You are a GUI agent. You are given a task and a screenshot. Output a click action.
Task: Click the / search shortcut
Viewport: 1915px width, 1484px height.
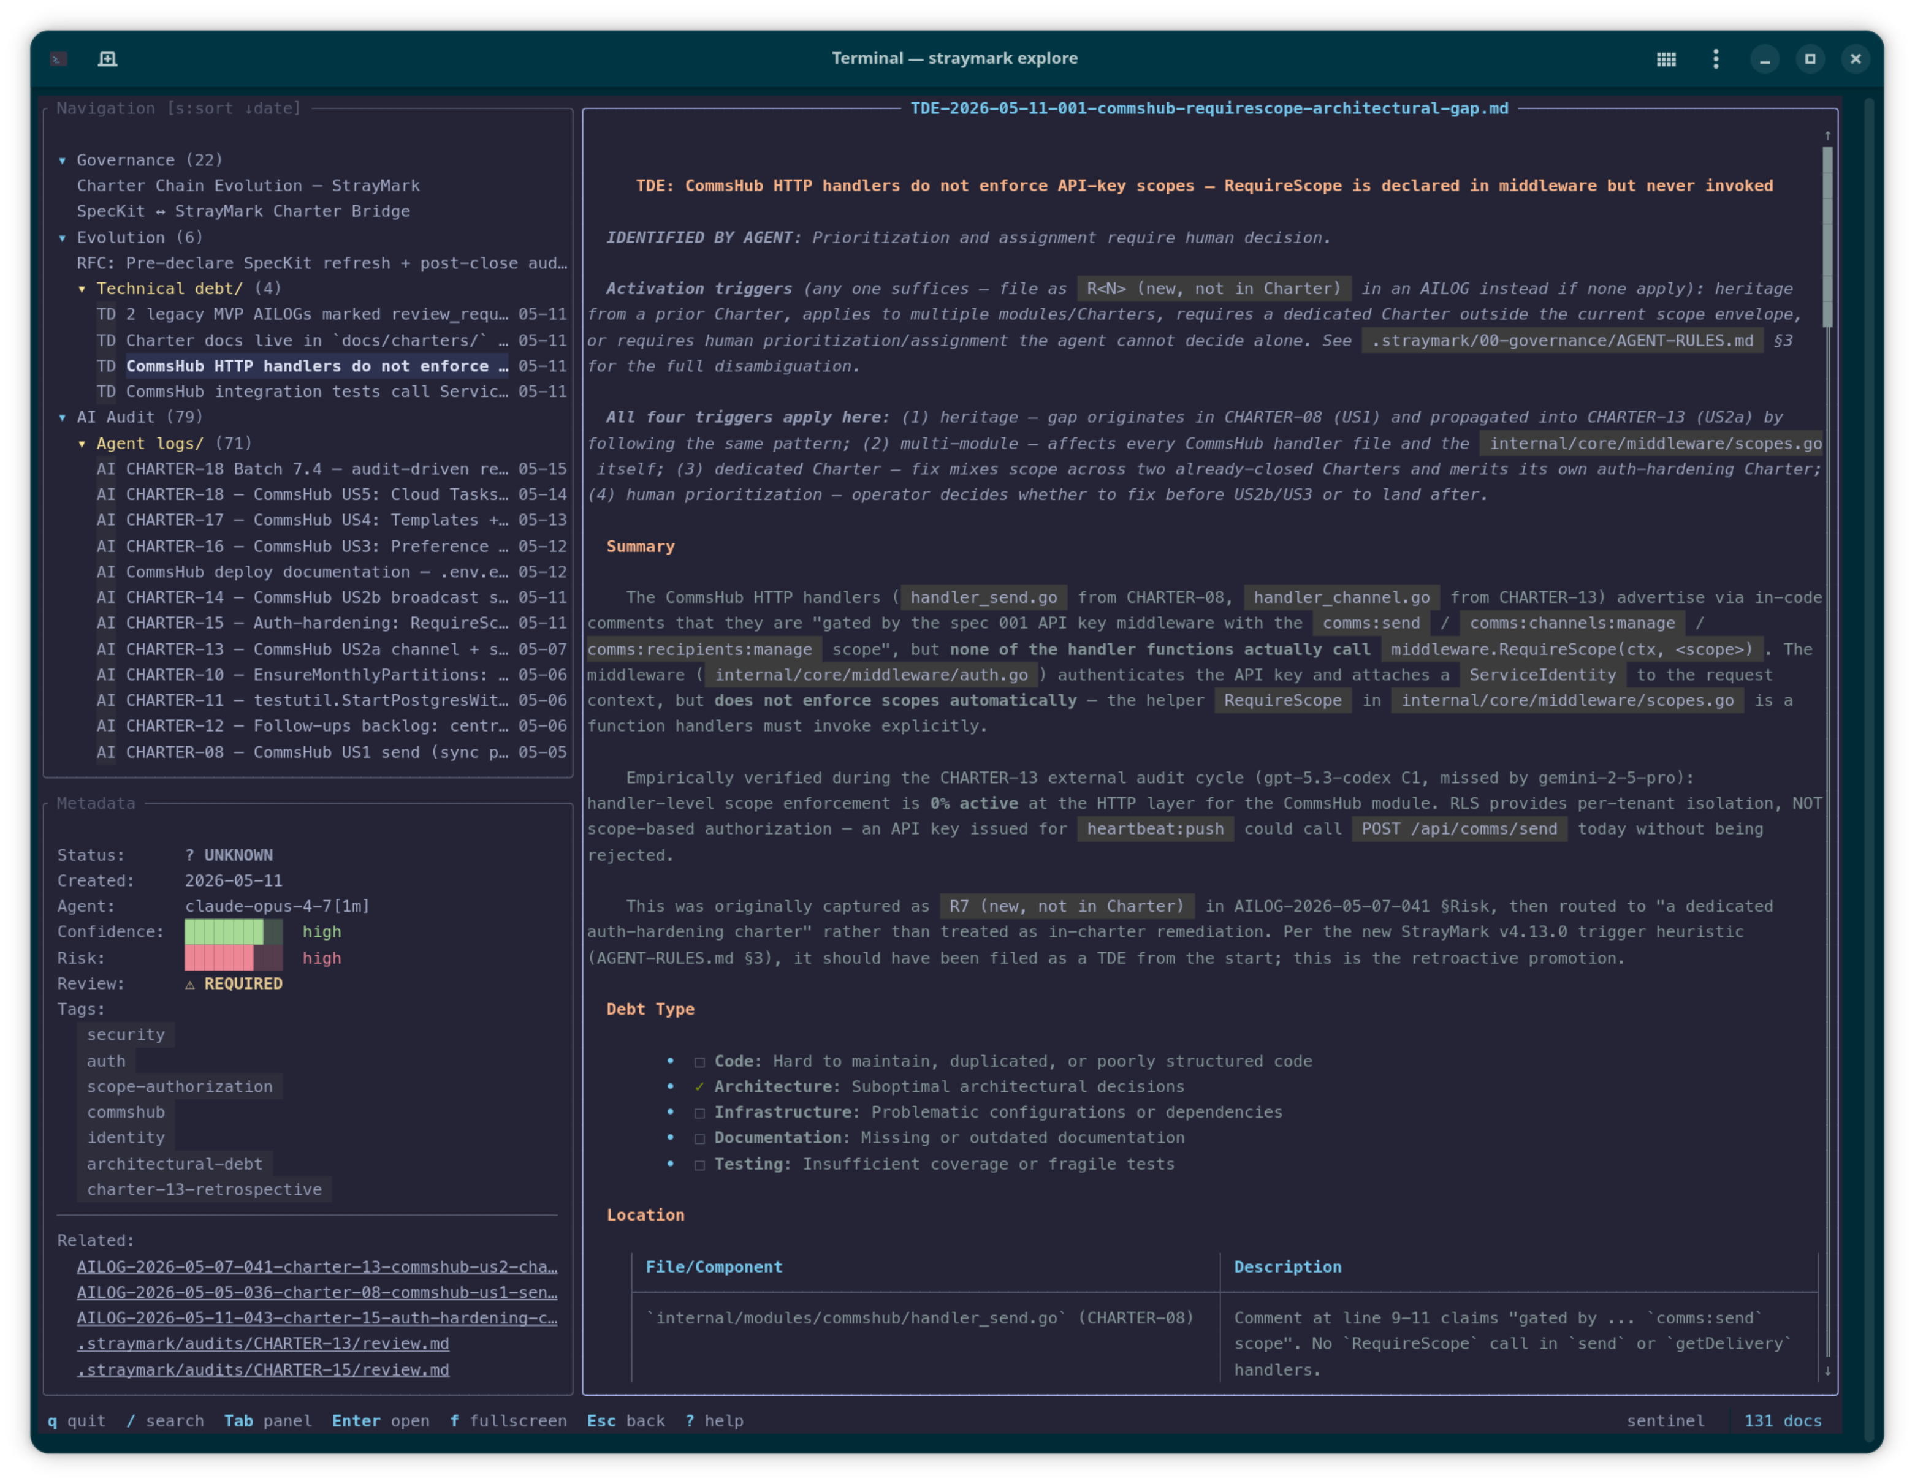[165, 1421]
